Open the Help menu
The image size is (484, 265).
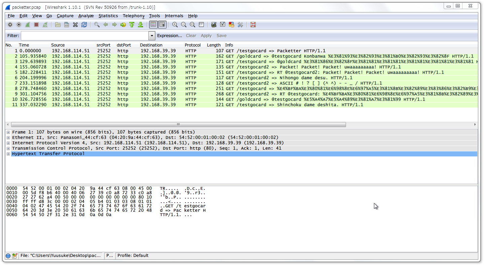pyautogui.click(x=193, y=16)
